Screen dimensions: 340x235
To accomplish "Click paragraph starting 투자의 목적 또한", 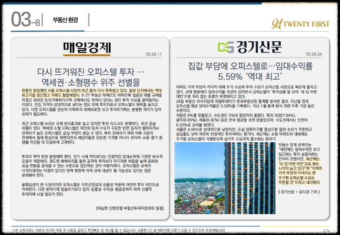I will point(92,166).
